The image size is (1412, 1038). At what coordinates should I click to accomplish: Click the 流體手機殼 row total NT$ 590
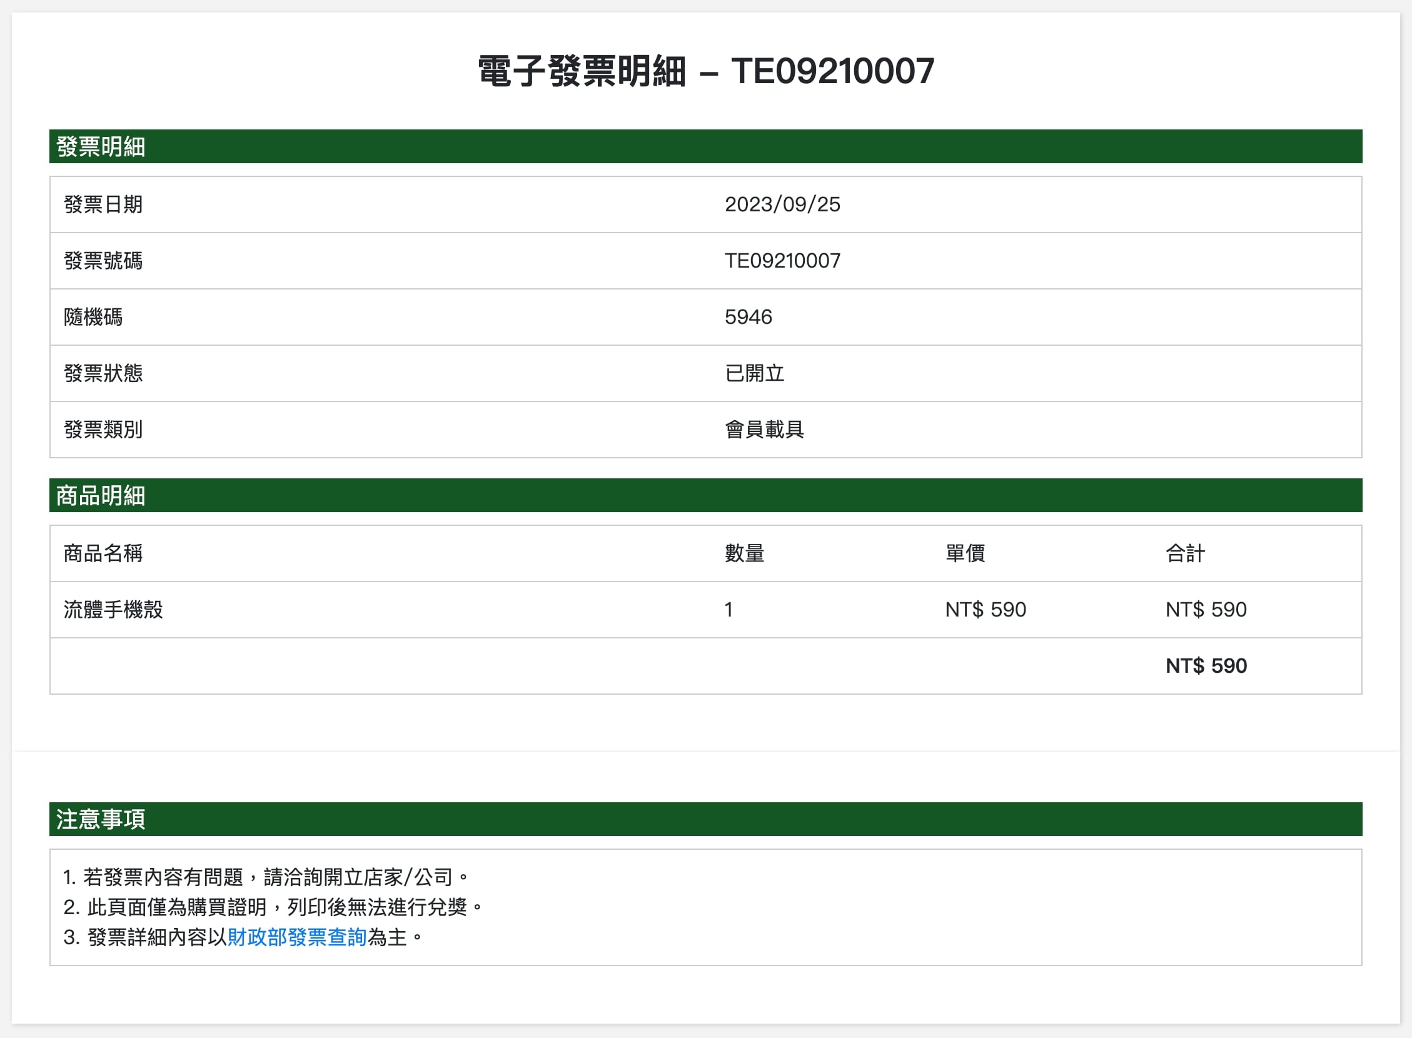coord(1206,610)
